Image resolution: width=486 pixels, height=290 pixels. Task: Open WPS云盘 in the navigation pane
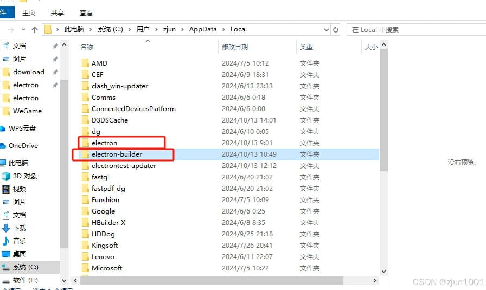point(22,128)
